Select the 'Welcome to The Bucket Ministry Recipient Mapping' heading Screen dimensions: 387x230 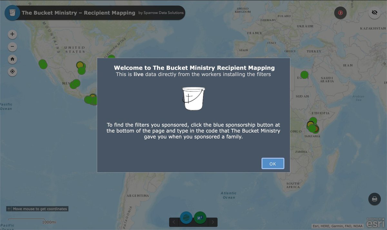pyautogui.click(x=194, y=68)
